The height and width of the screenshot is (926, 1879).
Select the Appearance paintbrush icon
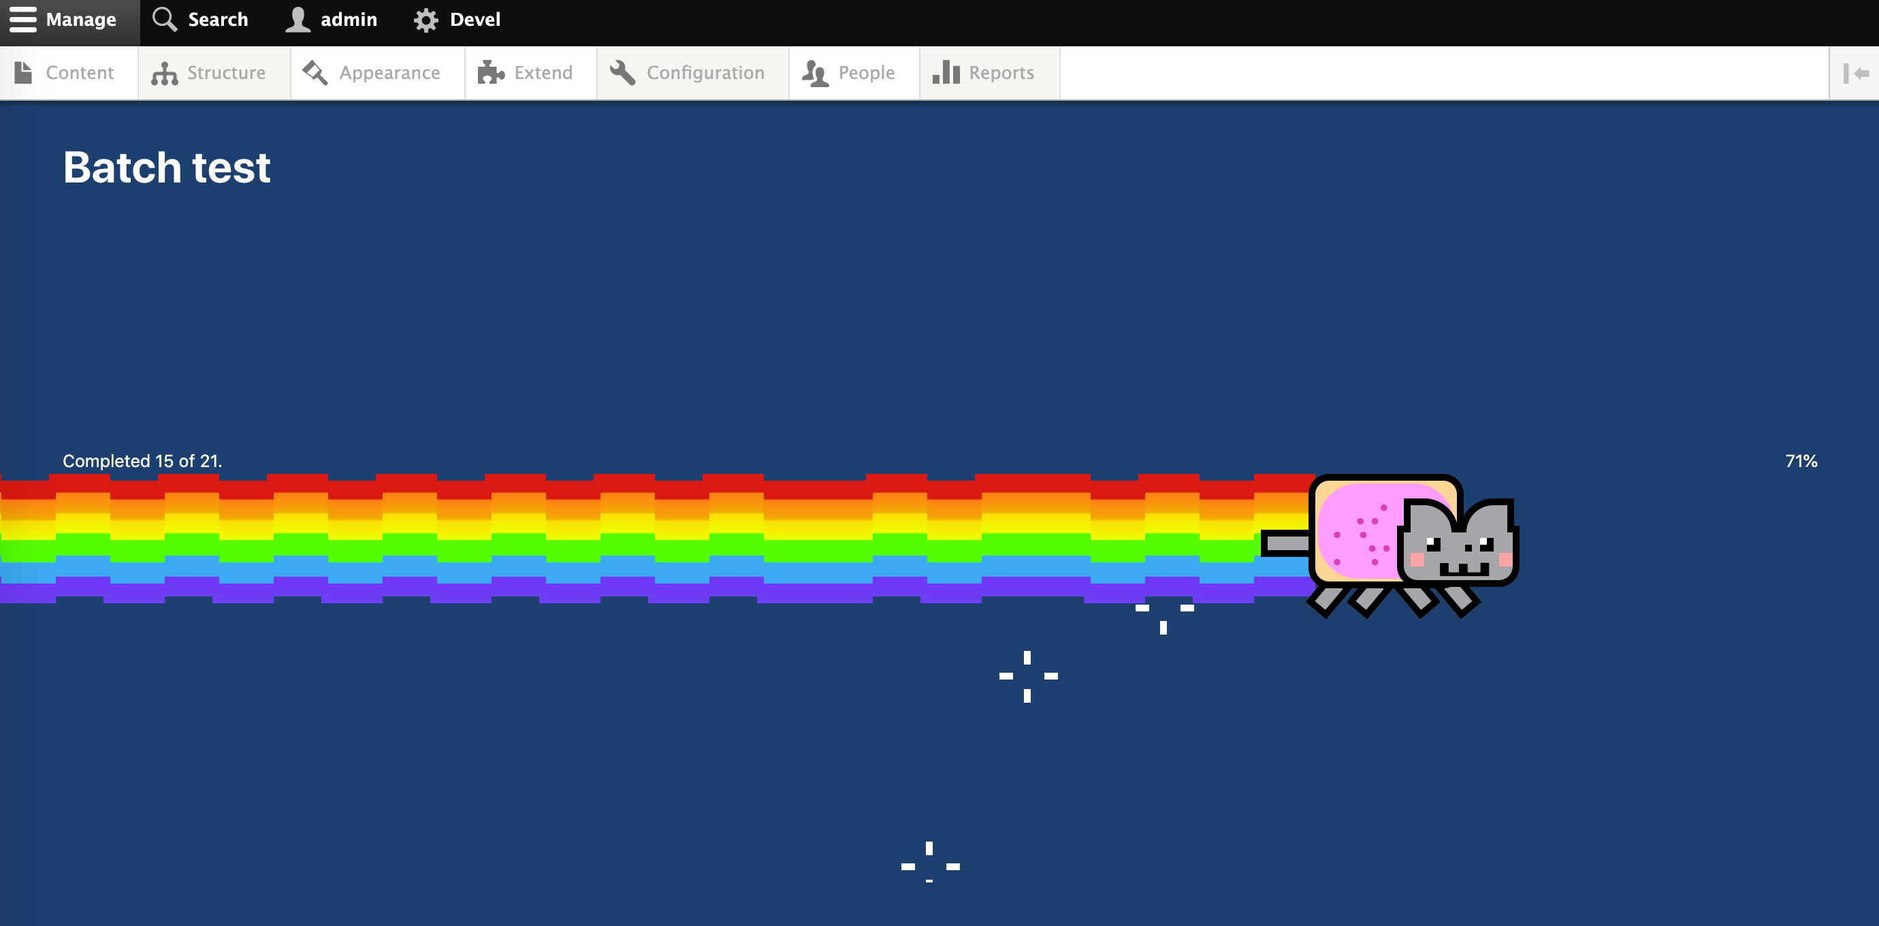coord(315,72)
